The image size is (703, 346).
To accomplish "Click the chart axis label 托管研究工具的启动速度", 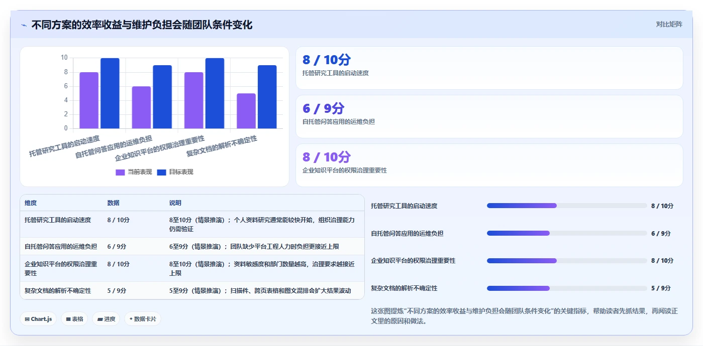I will (64, 146).
